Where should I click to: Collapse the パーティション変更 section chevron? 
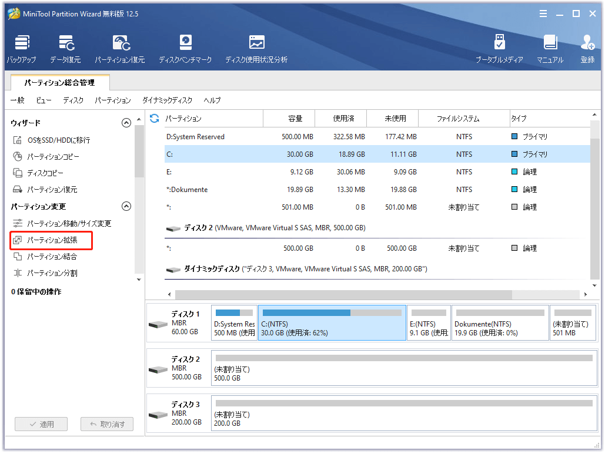[x=126, y=206]
